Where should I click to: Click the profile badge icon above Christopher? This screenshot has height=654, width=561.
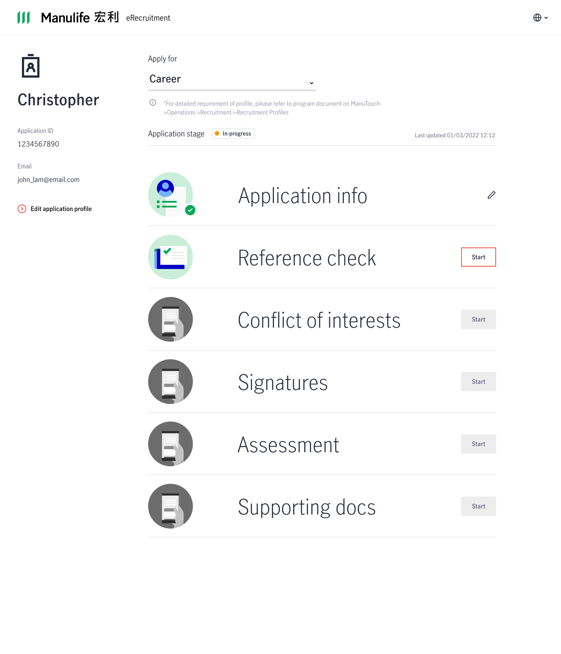pyautogui.click(x=31, y=66)
